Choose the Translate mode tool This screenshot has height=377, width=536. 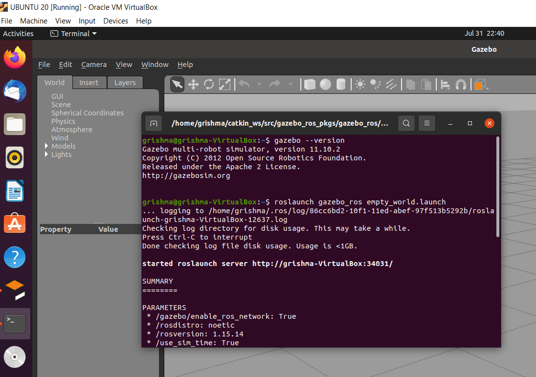[193, 85]
